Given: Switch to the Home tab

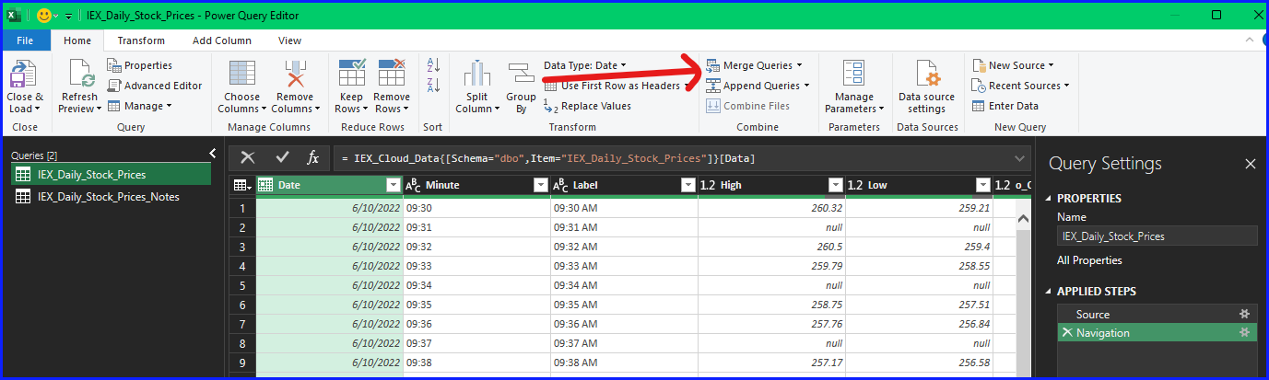Looking at the screenshot, I should [x=76, y=40].
